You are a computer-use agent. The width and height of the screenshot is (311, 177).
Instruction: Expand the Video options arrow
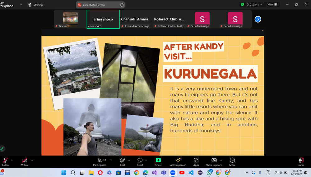pyautogui.click(x=32, y=160)
